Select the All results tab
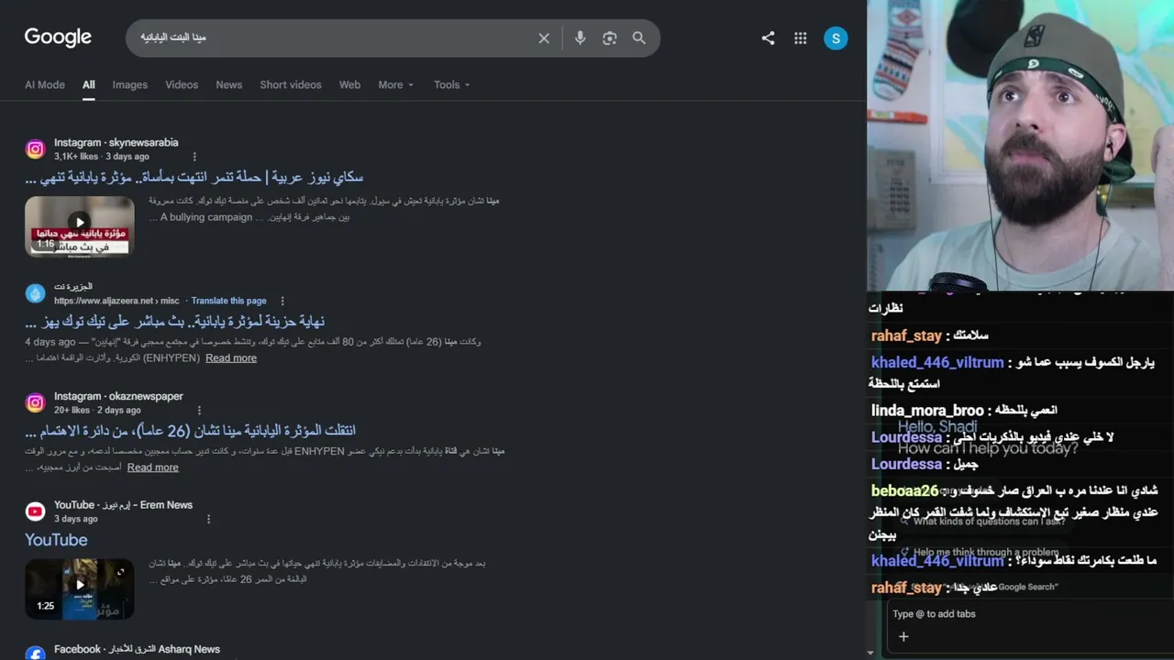This screenshot has height=660, width=1174. click(89, 84)
